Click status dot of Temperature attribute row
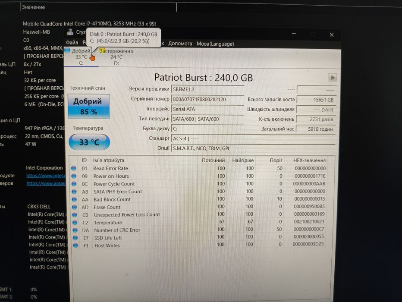This screenshot has width=402, height=302. [x=75, y=222]
